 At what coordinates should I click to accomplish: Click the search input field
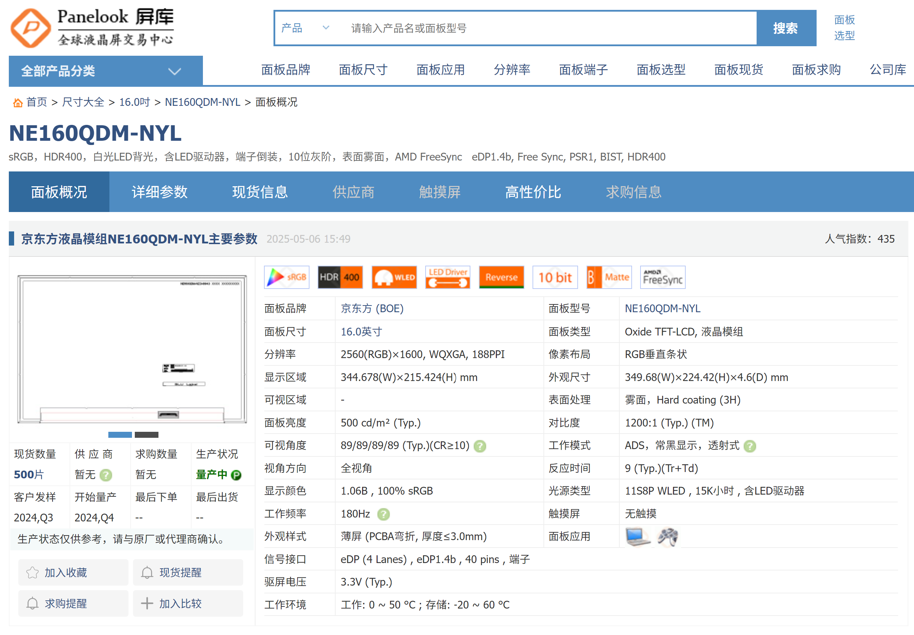point(549,28)
